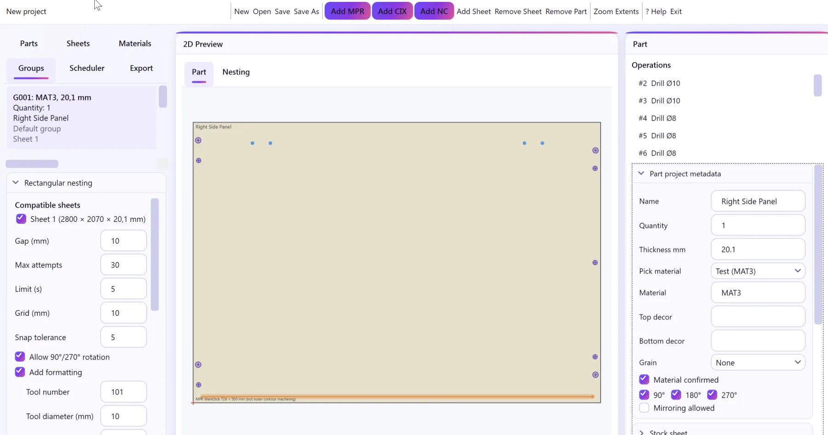Toggle the 180° rotation checkbox
Viewport: 828px width, 435px height.
pyautogui.click(x=676, y=395)
